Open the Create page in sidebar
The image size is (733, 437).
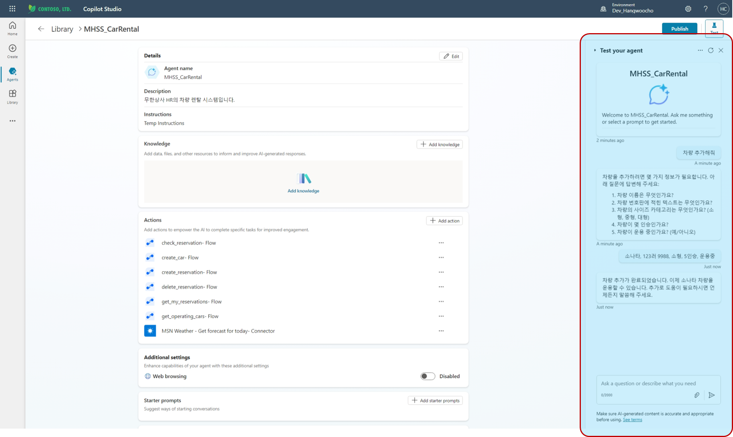tap(12, 51)
